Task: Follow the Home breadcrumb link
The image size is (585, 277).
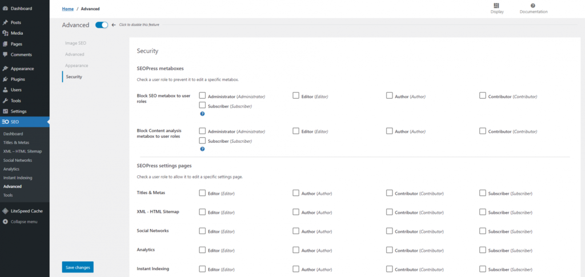Action: (x=67, y=9)
